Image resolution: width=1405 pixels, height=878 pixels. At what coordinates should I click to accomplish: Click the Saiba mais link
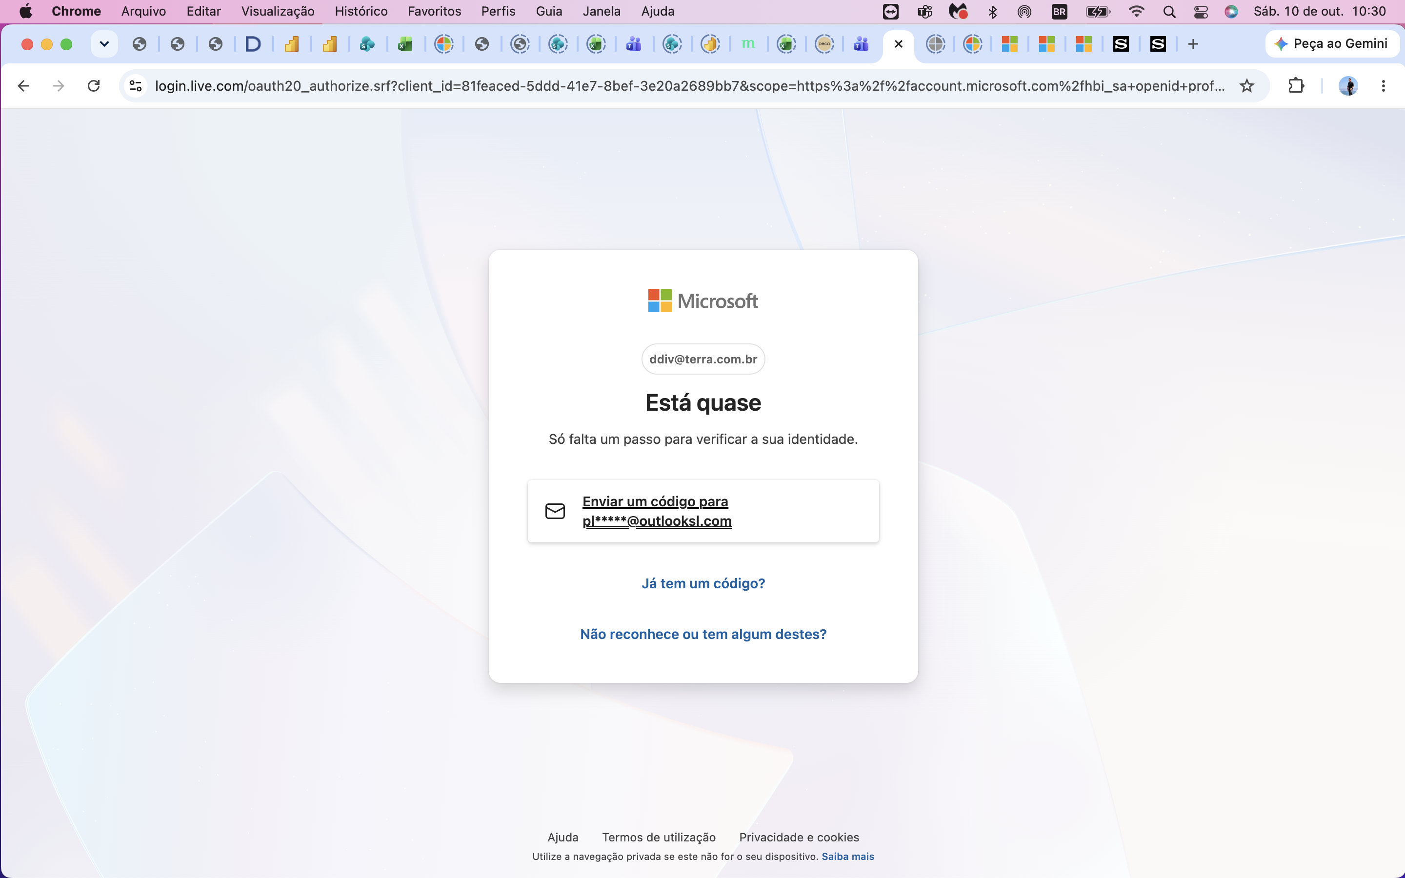pyautogui.click(x=848, y=857)
